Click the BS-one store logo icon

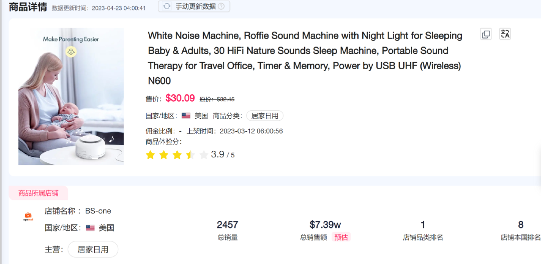[28, 217]
